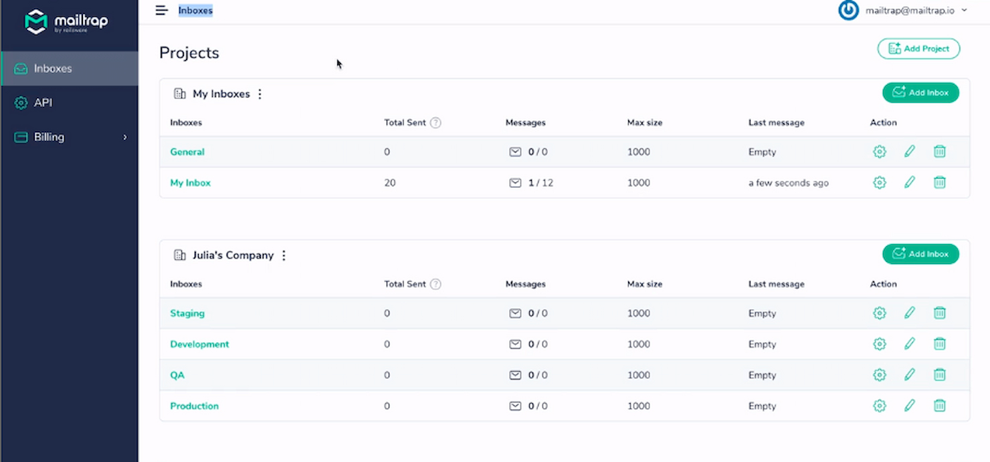Viewport: 990px width, 462px height.
Task: Click Add Inbox for Julia's Company
Action: pyautogui.click(x=920, y=254)
